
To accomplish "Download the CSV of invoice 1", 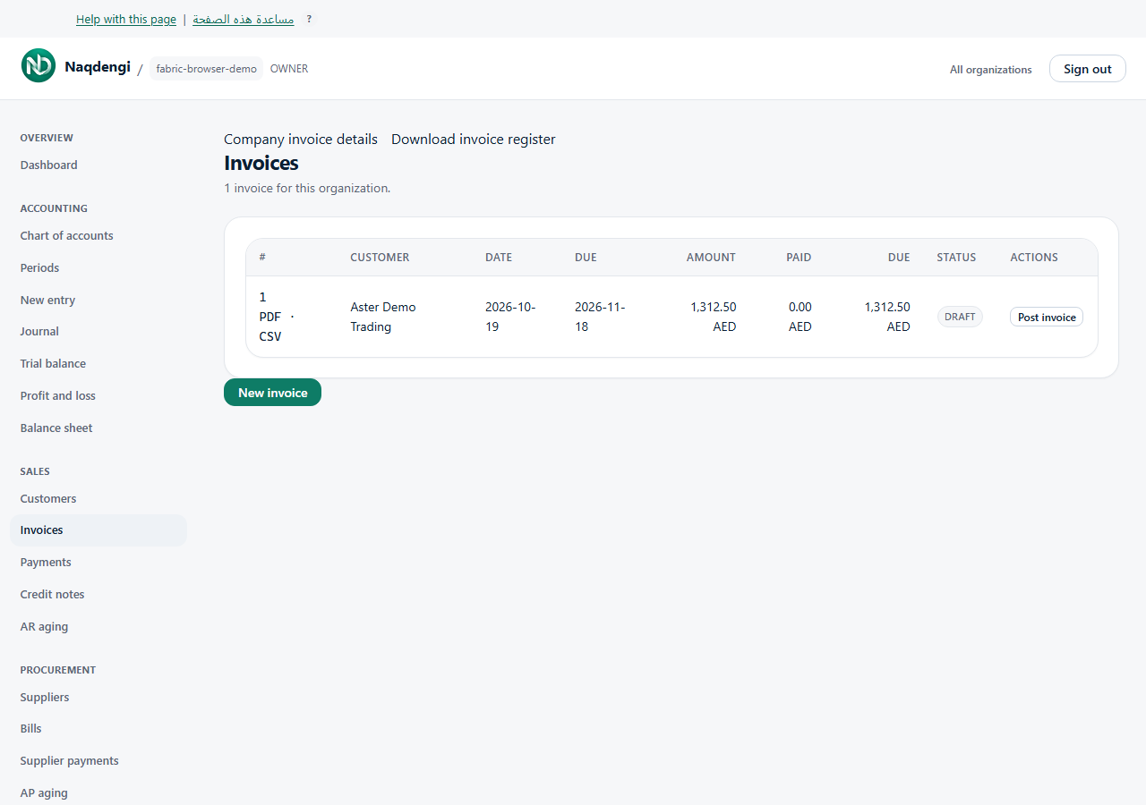I will point(270,336).
